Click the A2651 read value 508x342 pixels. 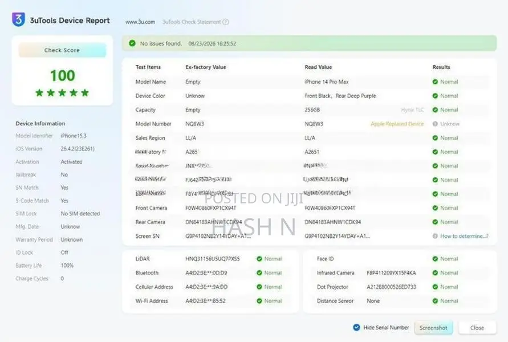pos(312,152)
